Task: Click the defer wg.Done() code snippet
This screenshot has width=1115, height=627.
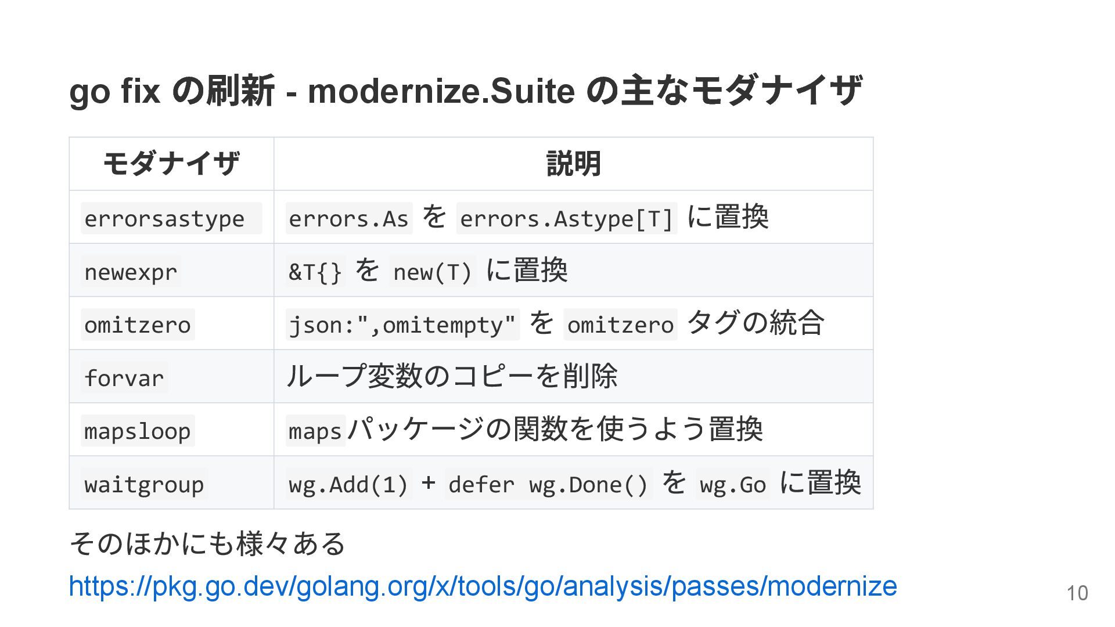Action: point(548,484)
